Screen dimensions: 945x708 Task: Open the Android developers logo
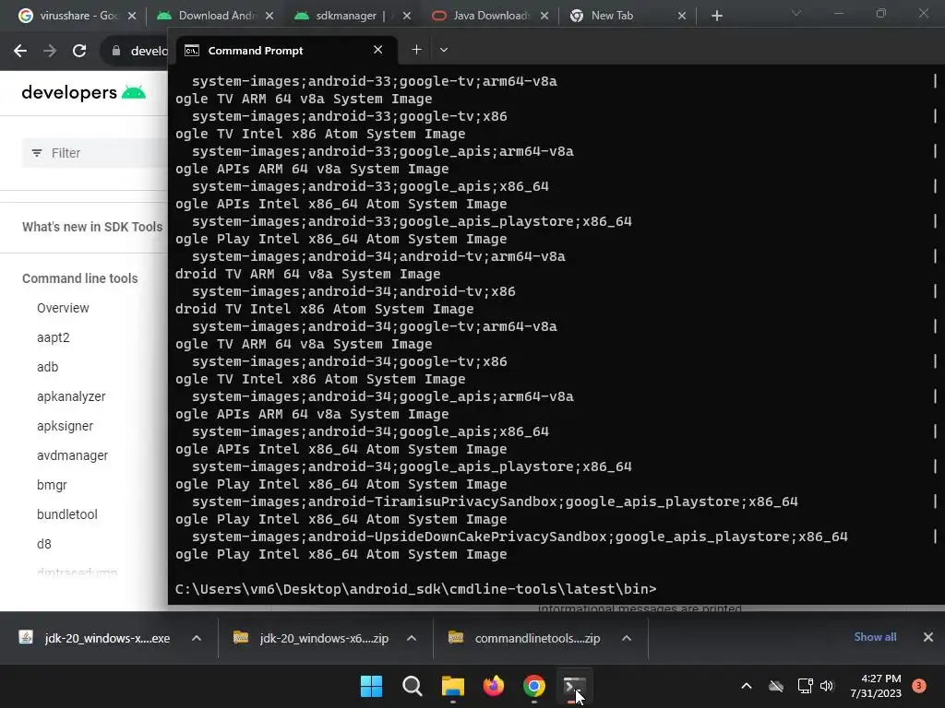(84, 93)
